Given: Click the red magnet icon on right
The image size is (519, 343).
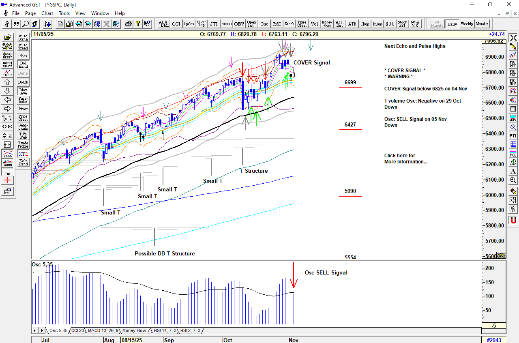Looking at the screenshot, I should point(513,221).
